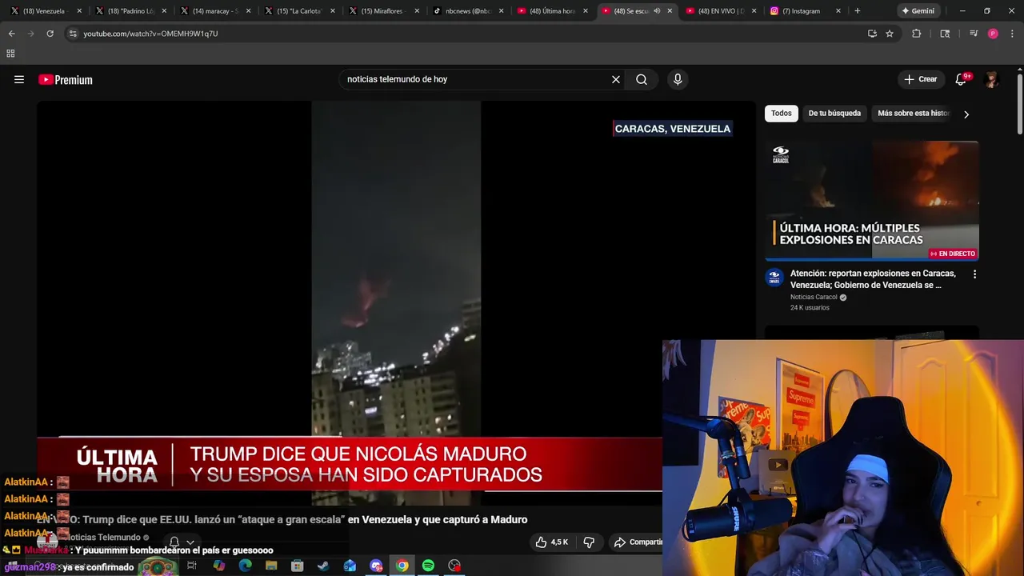
Task: Start voice search with the microphone
Action: pos(678,79)
